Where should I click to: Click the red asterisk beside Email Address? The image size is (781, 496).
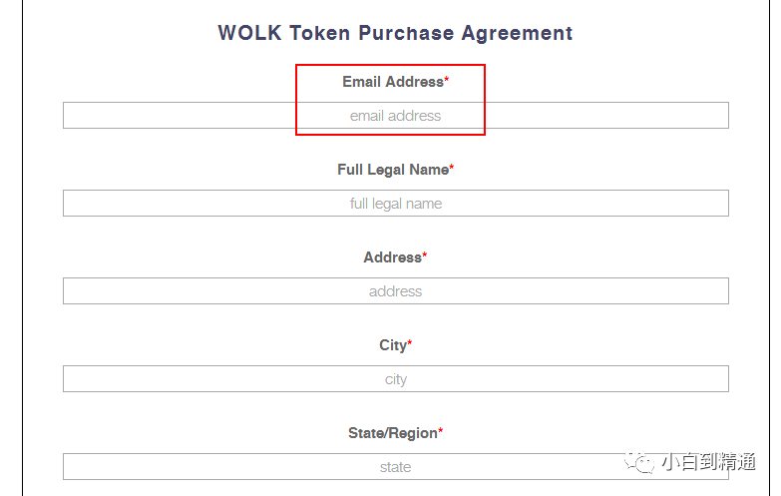(447, 80)
